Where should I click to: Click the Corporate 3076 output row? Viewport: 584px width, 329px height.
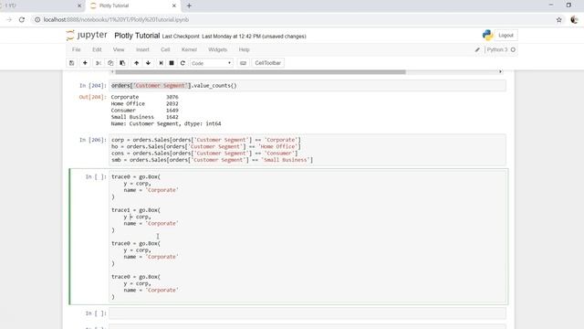tap(144, 97)
